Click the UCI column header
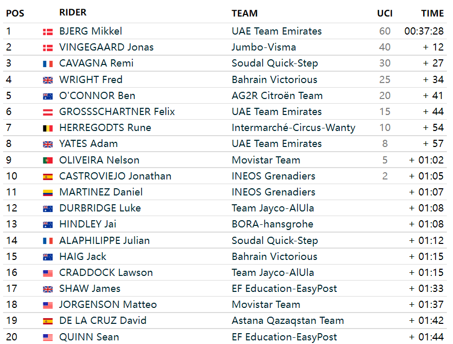The image size is (453, 344). [385, 13]
